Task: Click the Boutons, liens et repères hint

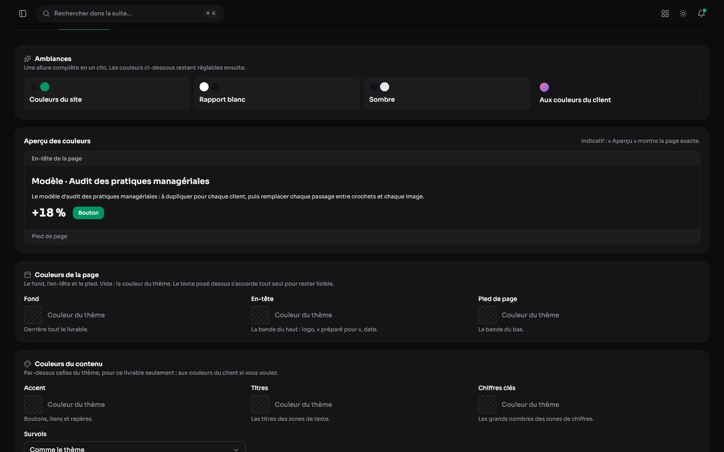Action: point(58,419)
